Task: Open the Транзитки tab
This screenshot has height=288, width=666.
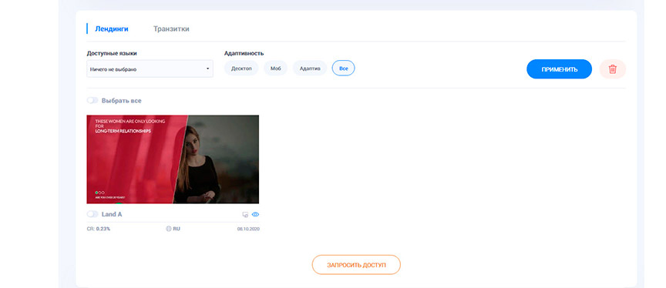Action: [171, 29]
